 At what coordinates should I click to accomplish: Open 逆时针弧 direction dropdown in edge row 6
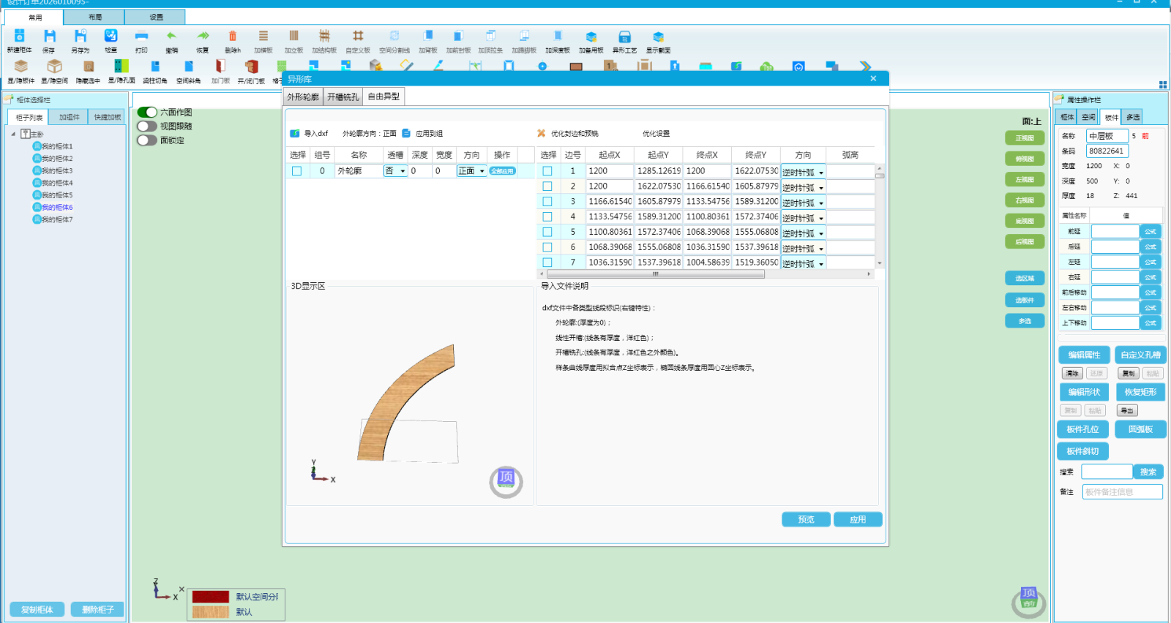pos(803,249)
